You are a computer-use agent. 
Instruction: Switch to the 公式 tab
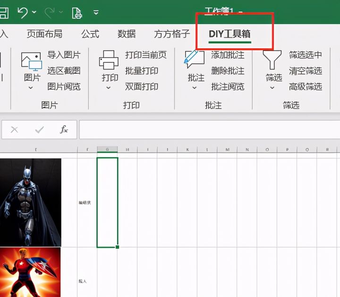(90, 34)
